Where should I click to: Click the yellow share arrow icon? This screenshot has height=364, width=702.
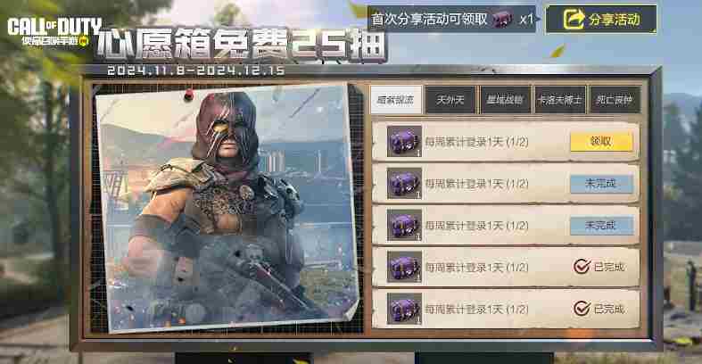click(574, 20)
